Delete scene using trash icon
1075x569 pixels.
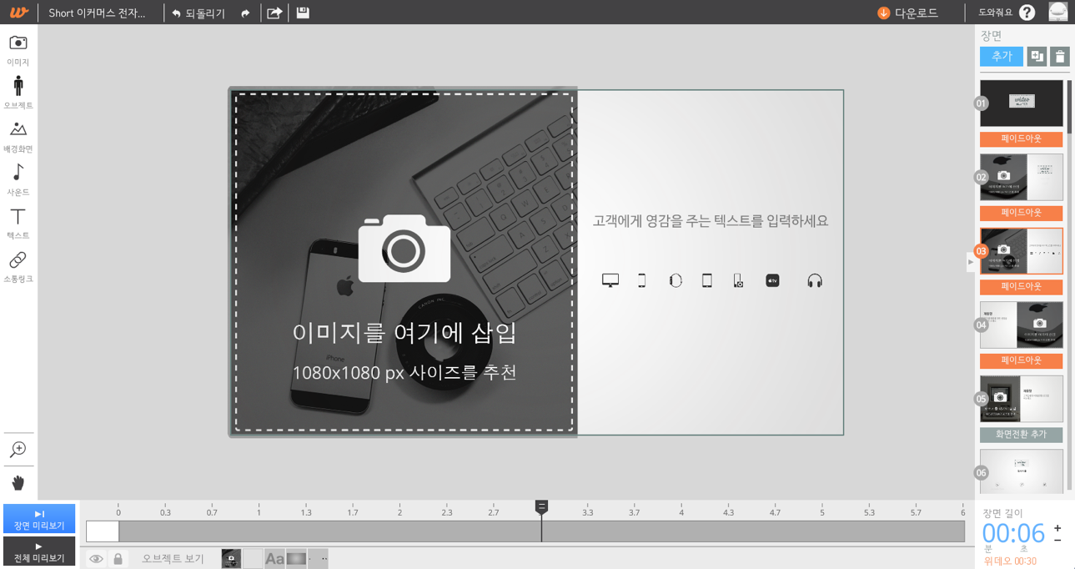[x=1060, y=57]
